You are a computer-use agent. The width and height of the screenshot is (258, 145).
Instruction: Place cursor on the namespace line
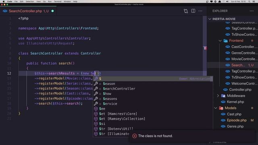click(x=58, y=28)
